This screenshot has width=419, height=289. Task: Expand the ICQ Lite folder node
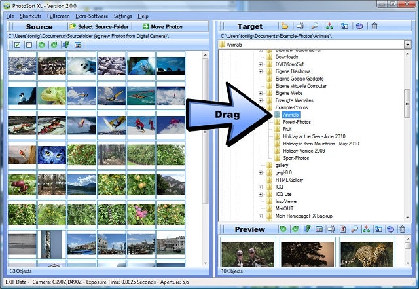[x=261, y=194]
